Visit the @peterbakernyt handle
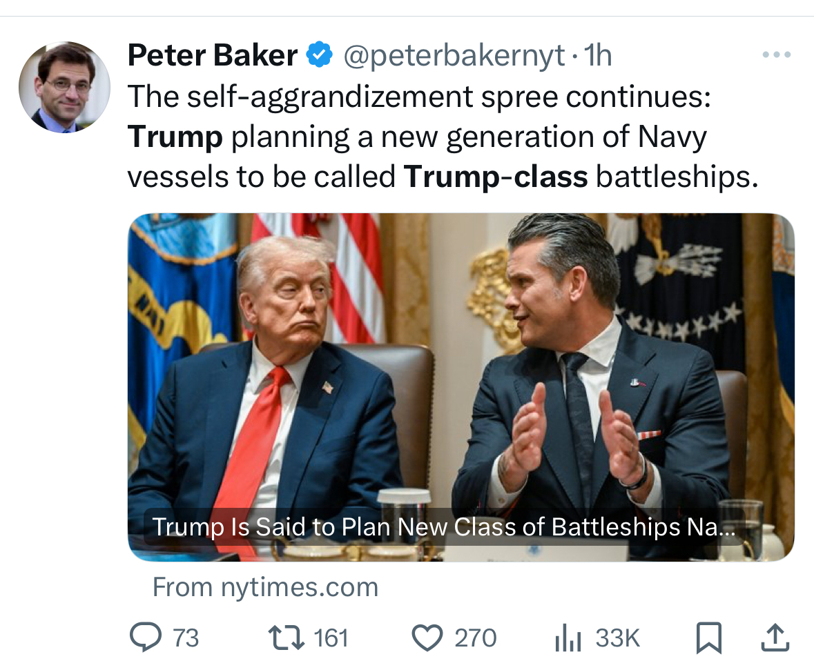 [x=454, y=55]
